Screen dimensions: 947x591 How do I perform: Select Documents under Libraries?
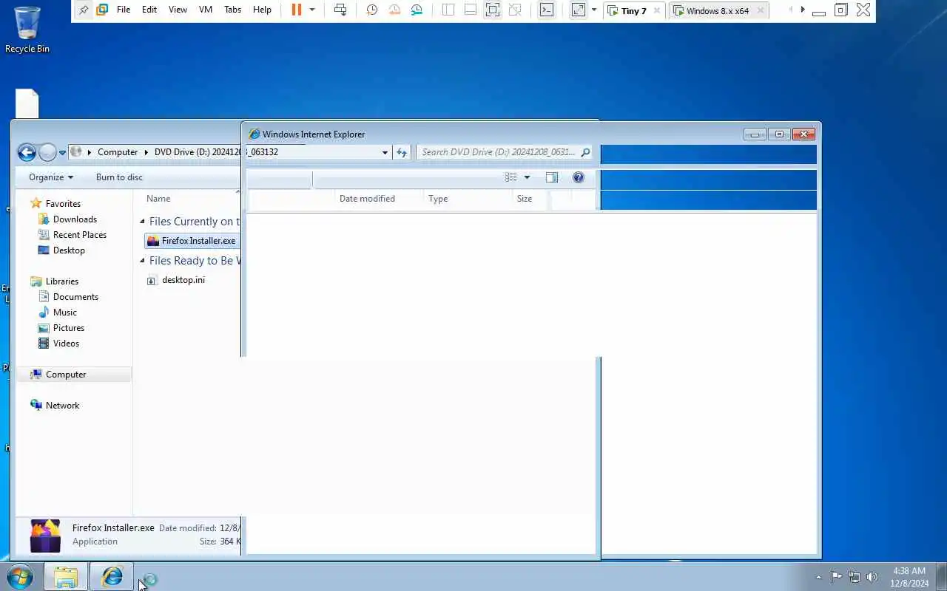[75, 297]
